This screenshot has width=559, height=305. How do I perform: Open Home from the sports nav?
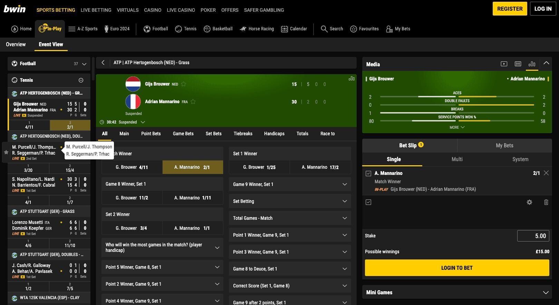(x=21, y=29)
